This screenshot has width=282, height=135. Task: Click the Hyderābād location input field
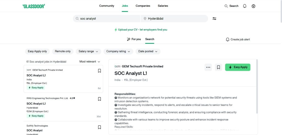click(x=174, y=19)
